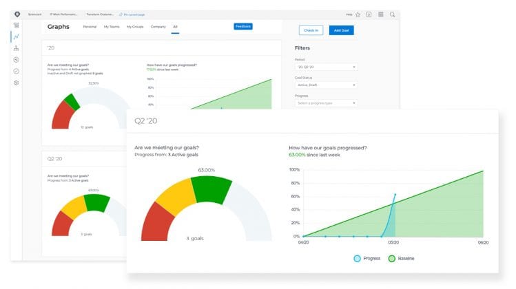Toggle the Progress legend circle
The image size is (516, 289).
click(x=357, y=259)
